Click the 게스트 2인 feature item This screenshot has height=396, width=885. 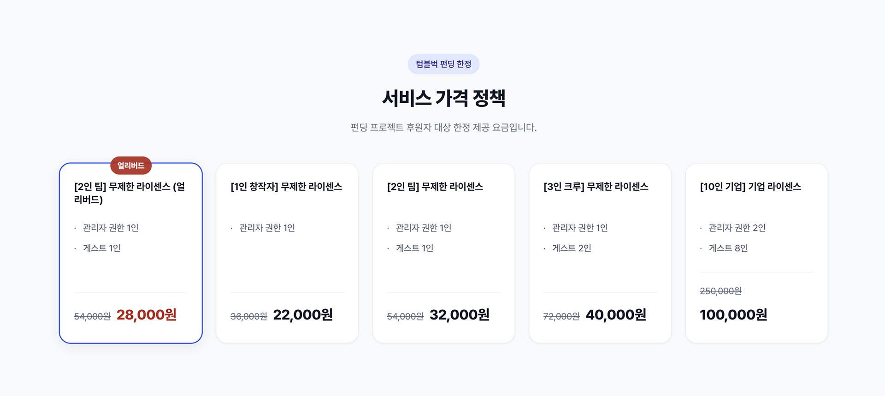572,248
